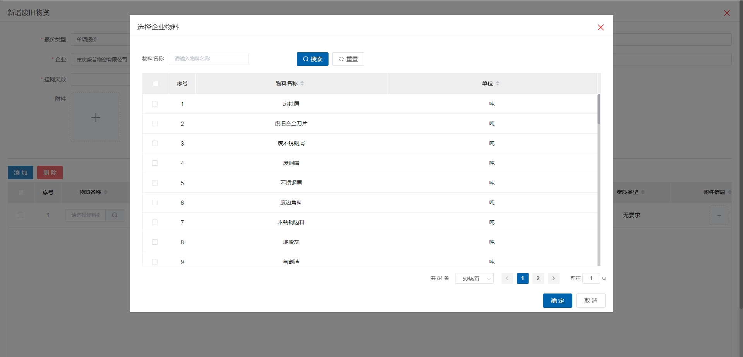Image resolution: width=743 pixels, height=357 pixels.
Task: Sort by 单位 column arrows
Action: coord(498,83)
